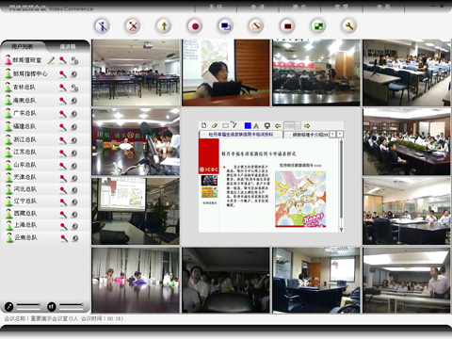Click the new blank page whiteboard icon
This screenshot has height=339, width=452.
pos(204,125)
